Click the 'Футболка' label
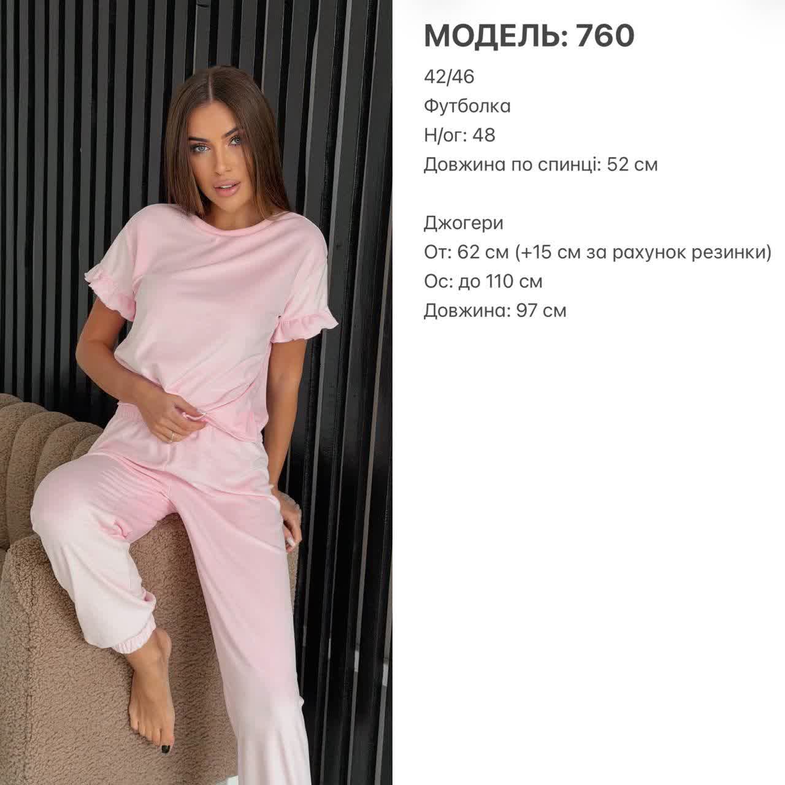 tap(467, 106)
